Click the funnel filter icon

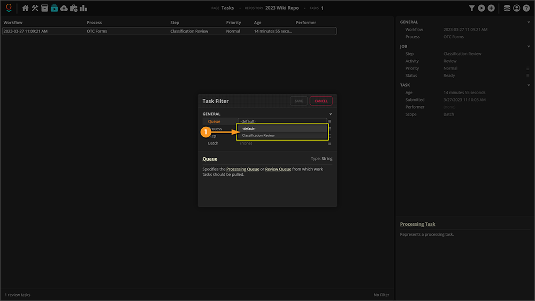tap(472, 8)
